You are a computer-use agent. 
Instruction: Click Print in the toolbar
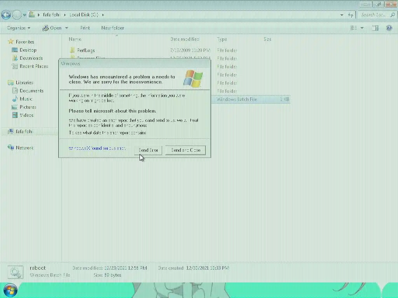point(85,28)
